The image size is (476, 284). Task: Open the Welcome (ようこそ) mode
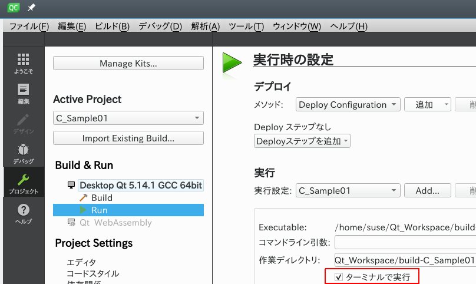tap(23, 63)
